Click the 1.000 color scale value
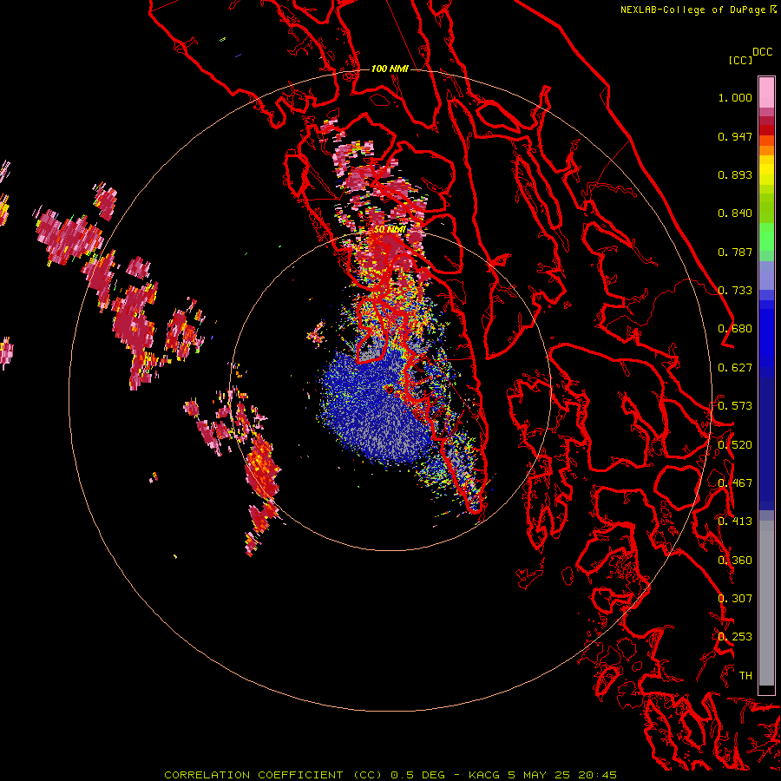781x781 pixels. (x=735, y=97)
